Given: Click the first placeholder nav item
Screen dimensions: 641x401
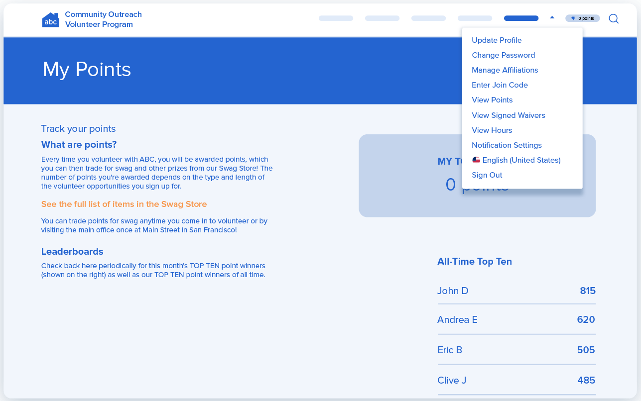Looking at the screenshot, I should tap(336, 18).
